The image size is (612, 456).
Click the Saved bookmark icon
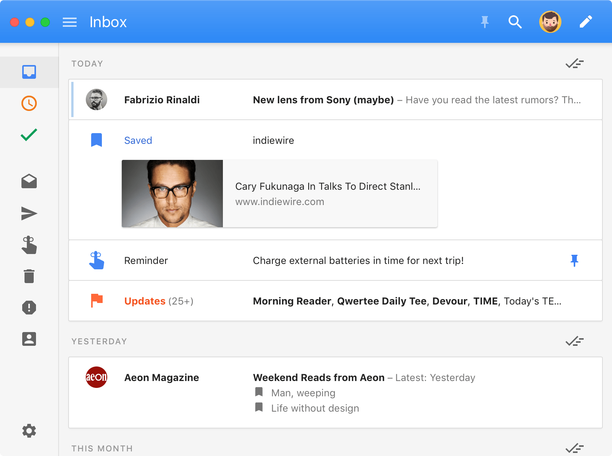97,140
